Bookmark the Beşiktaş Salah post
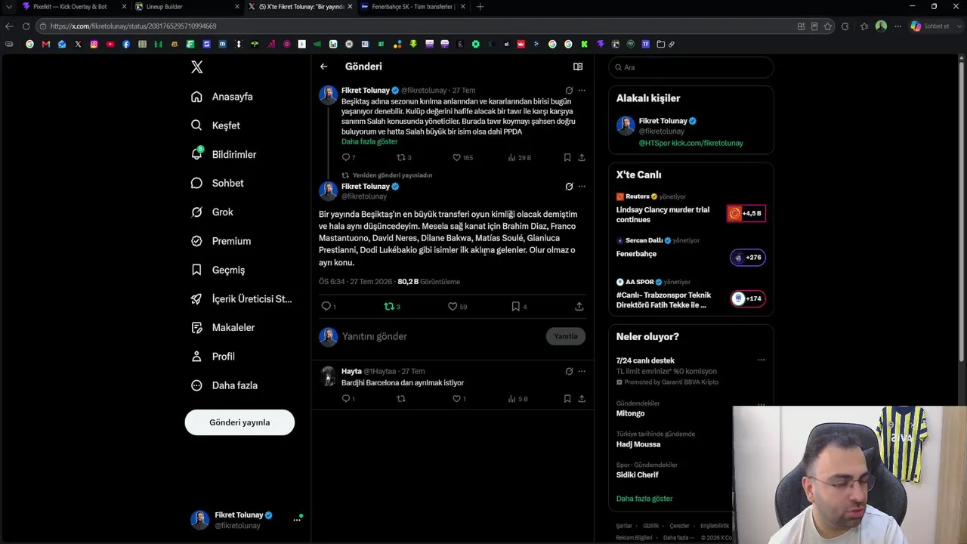Viewport: 967px width, 544px height. (x=567, y=157)
